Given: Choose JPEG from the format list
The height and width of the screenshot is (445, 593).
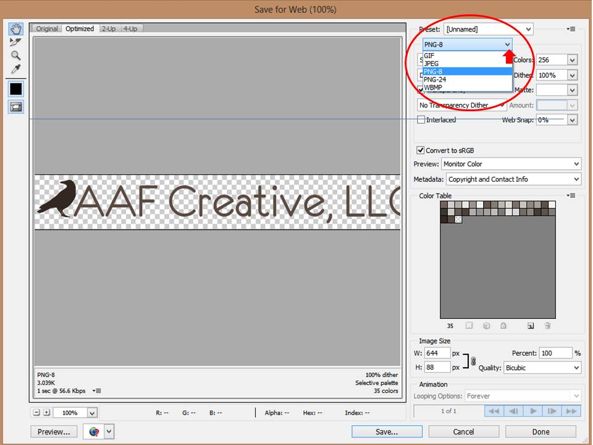Looking at the screenshot, I should (468, 64).
